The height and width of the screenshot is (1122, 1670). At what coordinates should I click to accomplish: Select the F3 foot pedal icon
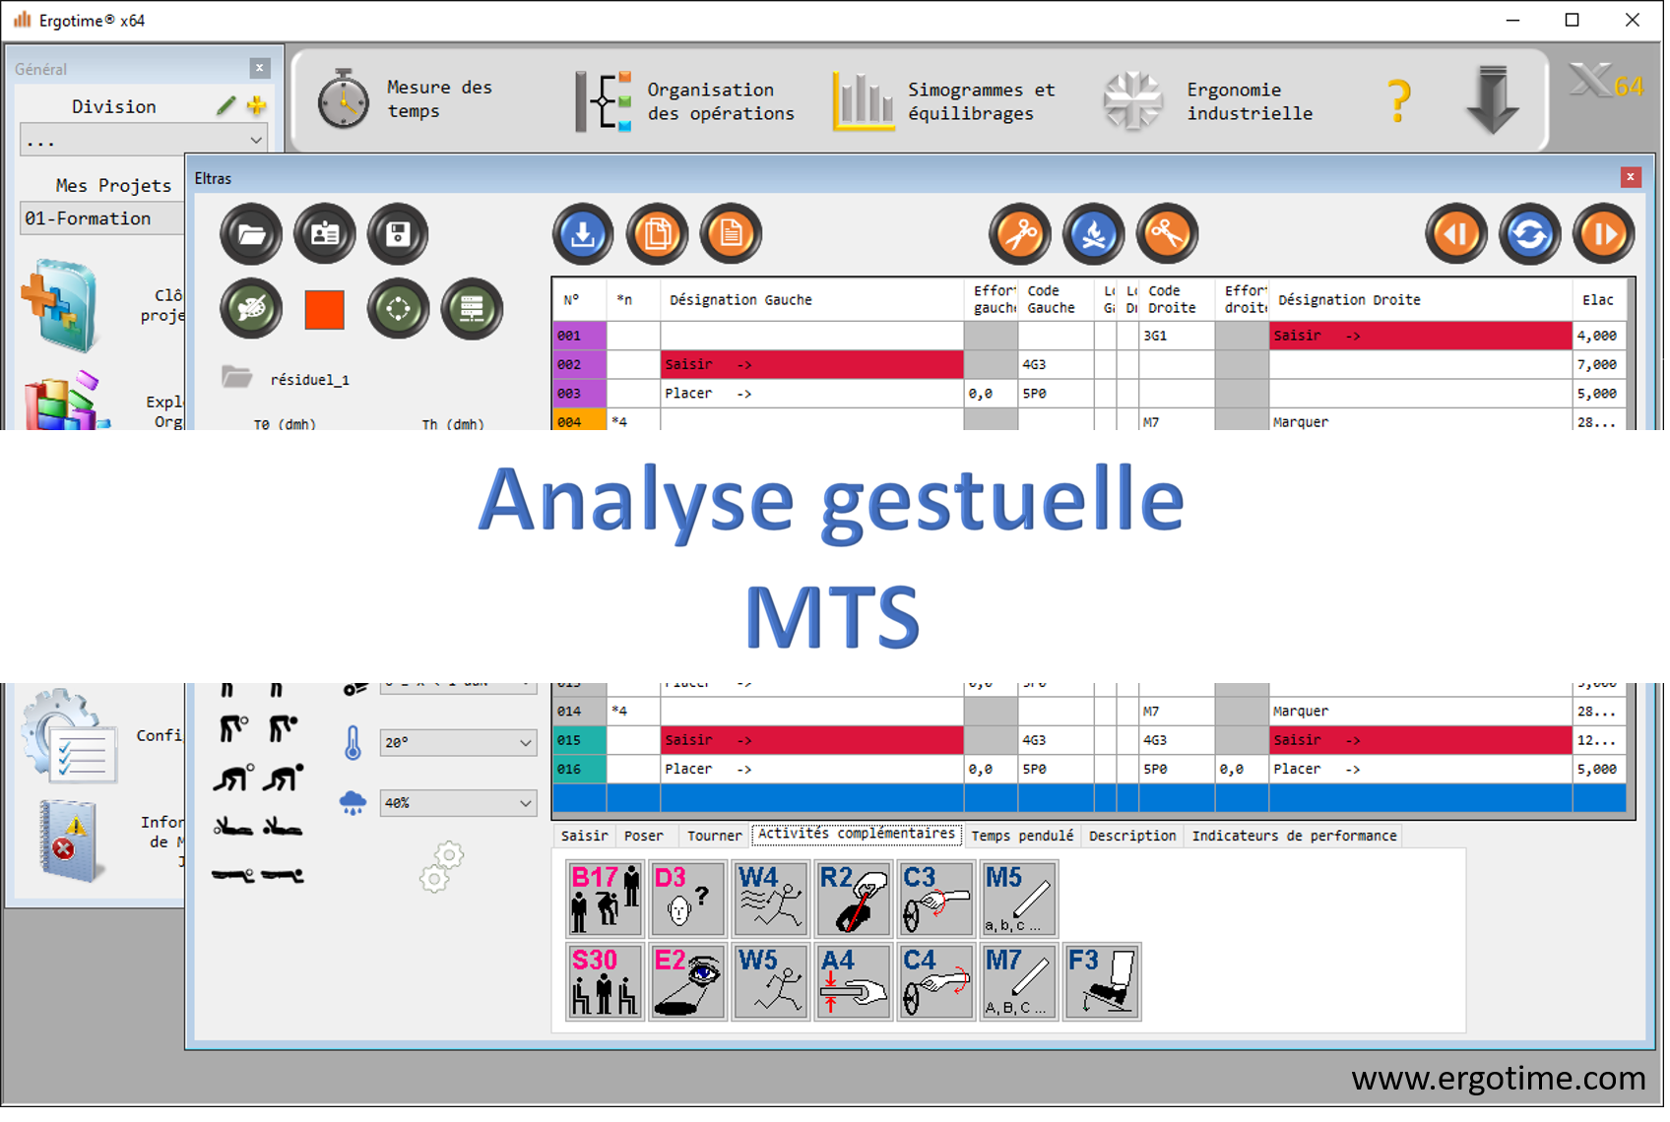[x=1102, y=982]
